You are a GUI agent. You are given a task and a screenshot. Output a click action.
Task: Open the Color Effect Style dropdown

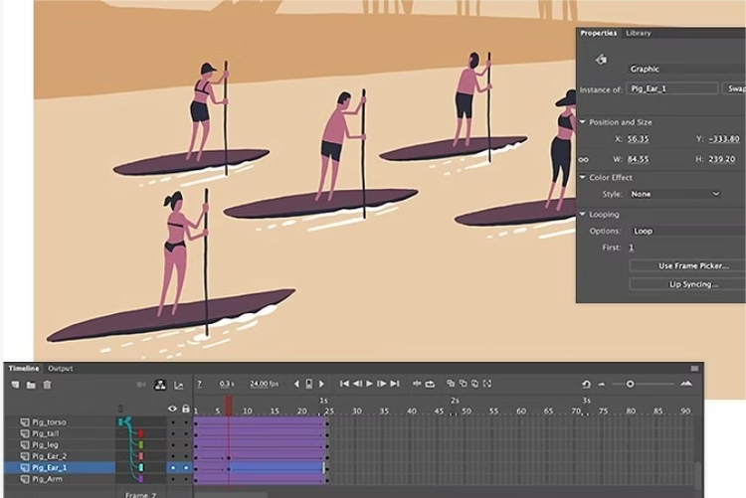(x=674, y=194)
